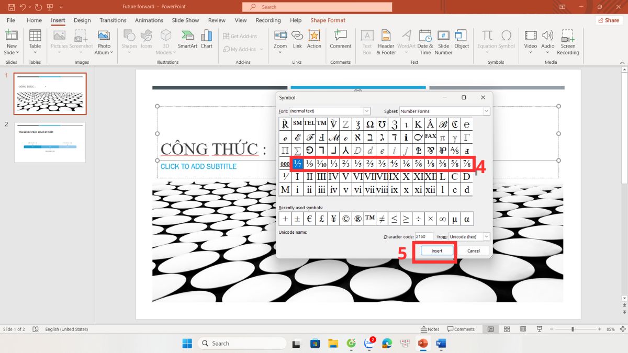Select slide 2 thumbnail
This screenshot has width=628, height=353.
click(50, 142)
